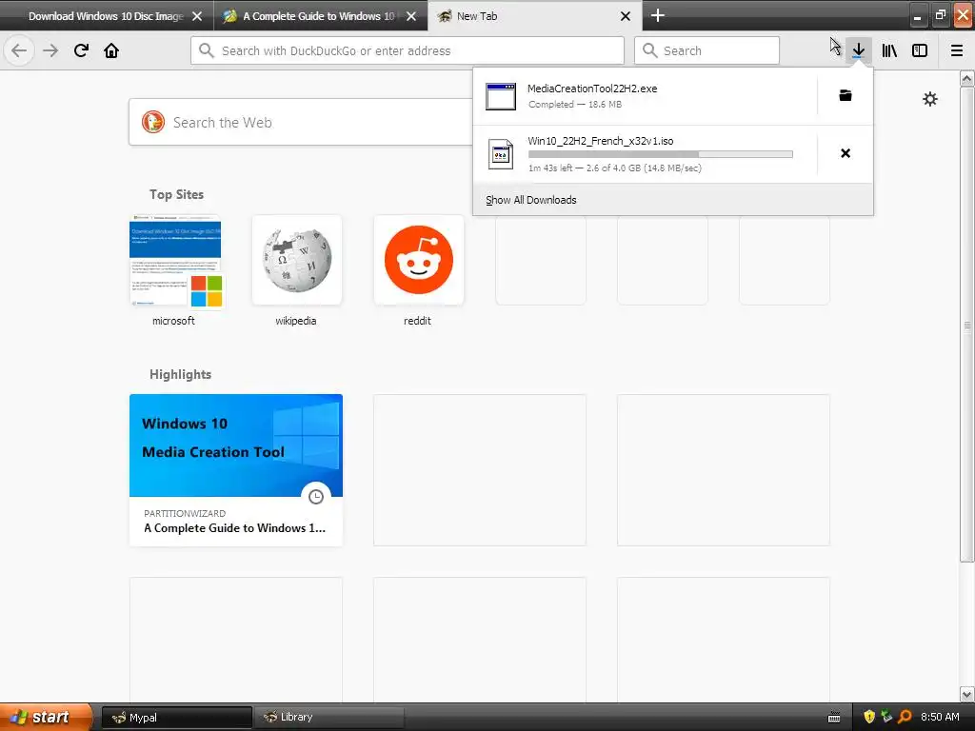This screenshot has width=975, height=731.
Task: Open the Home page button
Action: (111, 50)
